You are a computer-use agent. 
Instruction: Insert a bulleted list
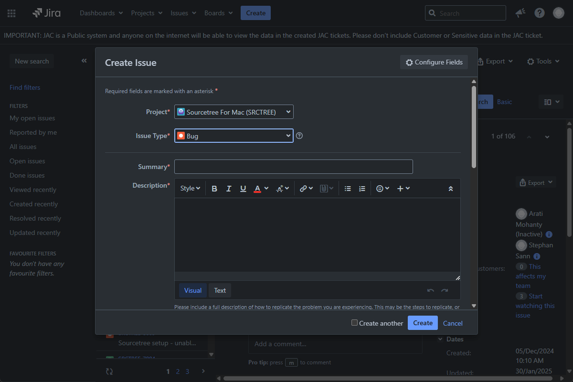[x=348, y=189]
